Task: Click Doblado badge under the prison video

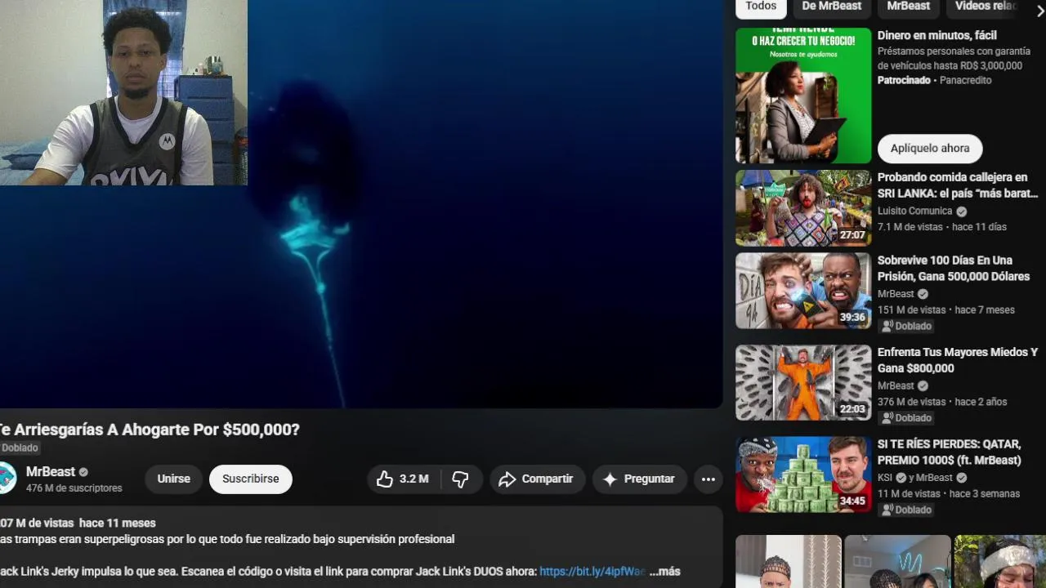Action: [905, 326]
